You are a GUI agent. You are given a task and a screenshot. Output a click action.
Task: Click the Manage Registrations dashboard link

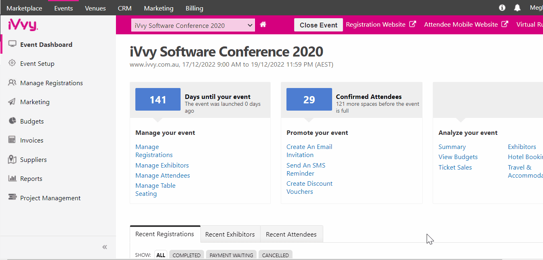point(154,151)
